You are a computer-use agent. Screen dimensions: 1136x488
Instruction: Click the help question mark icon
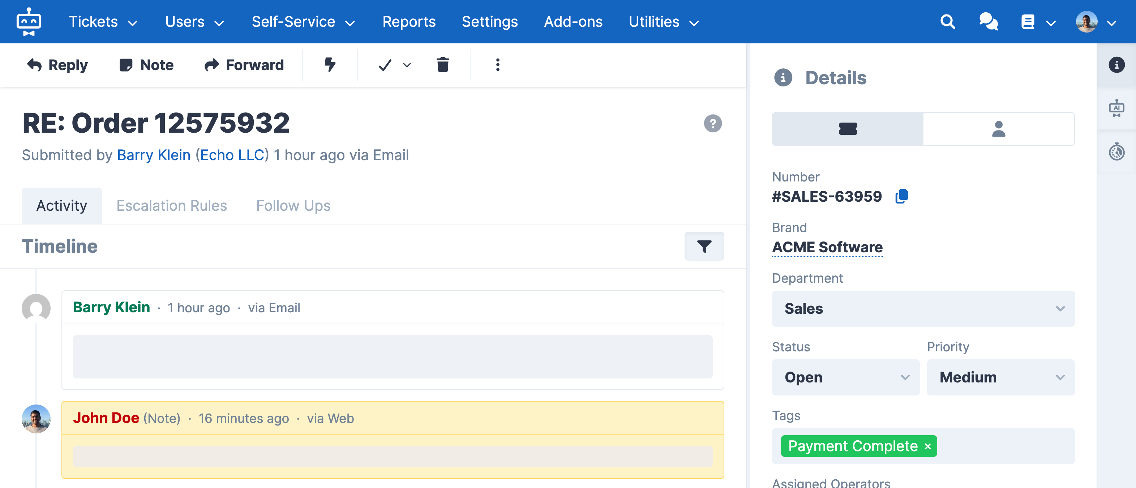click(713, 123)
